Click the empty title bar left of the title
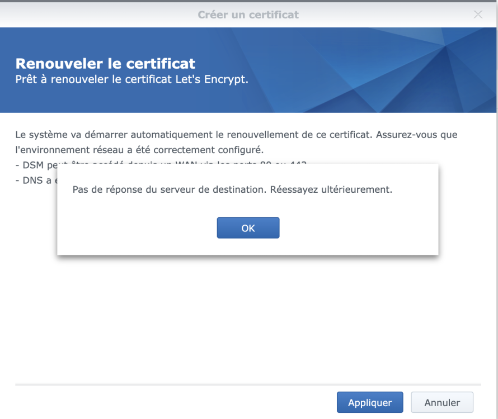The image size is (498, 419). pyautogui.click(x=84, y=15)
